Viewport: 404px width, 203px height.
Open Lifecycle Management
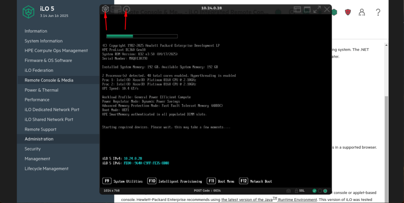(47, 168)
